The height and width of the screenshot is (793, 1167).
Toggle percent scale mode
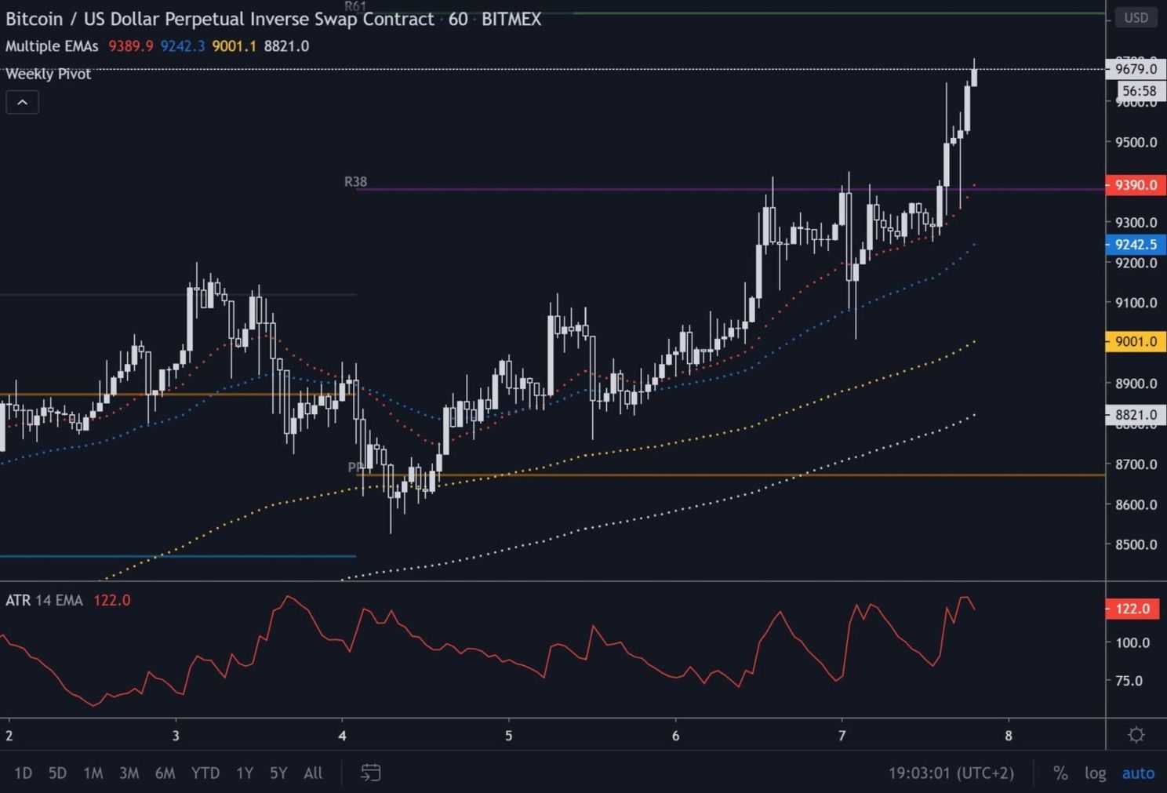point(1060,773)
